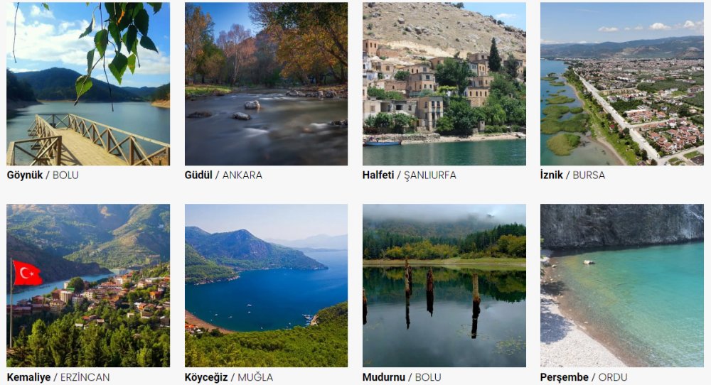The width and height of the screenshot is (711, 385).
Task: Click the Göynük / BOLU caption link
Action: click(x=43, y=175)
